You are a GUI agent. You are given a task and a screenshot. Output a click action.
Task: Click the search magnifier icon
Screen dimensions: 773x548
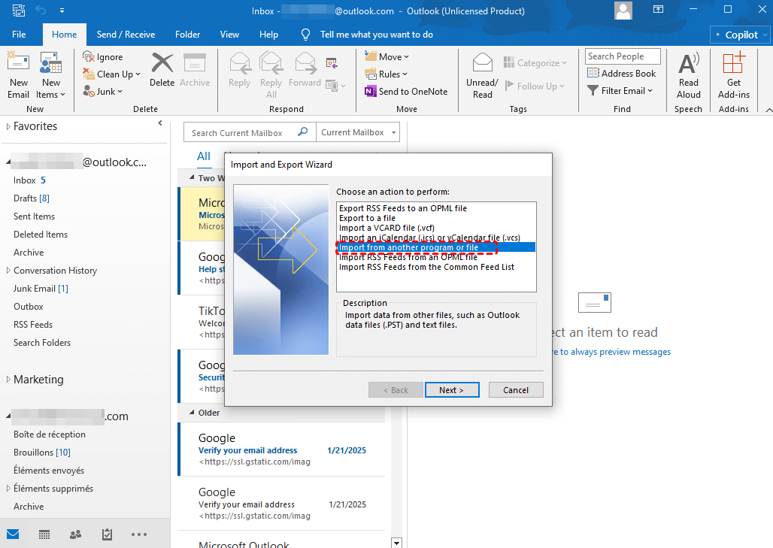(x=303, y=132)
